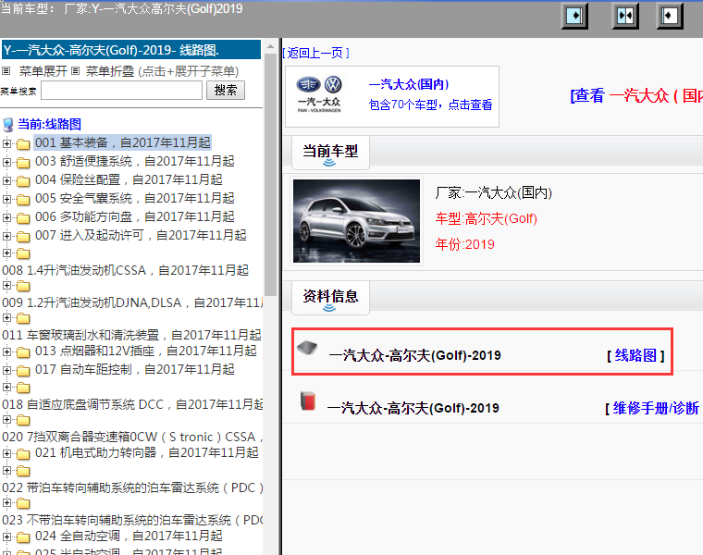The height and width of the screenshot is (555, 703).
Task: Select 001 基本装备 tree item label
Action: 122,143
